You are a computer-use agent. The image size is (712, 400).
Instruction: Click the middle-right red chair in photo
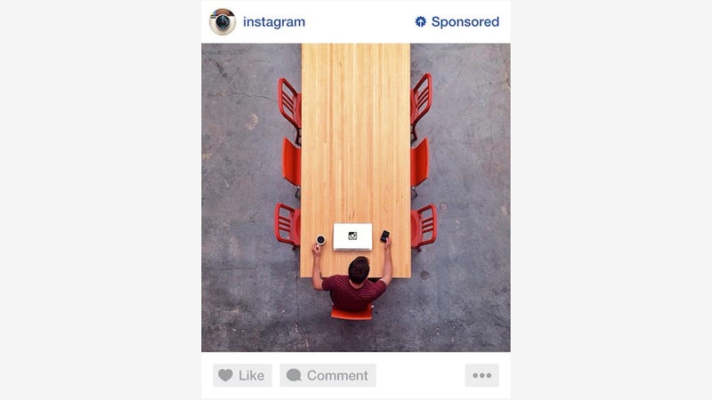coord(419,165)
